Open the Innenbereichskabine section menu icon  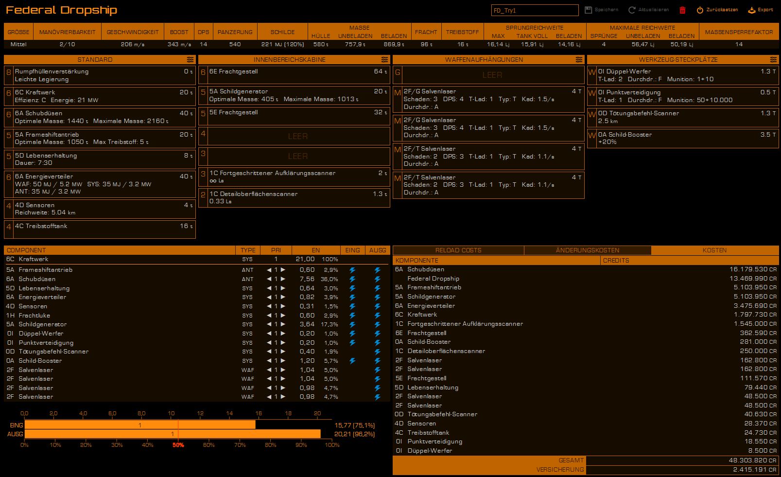pyautogui.click(x=384, y=60)
